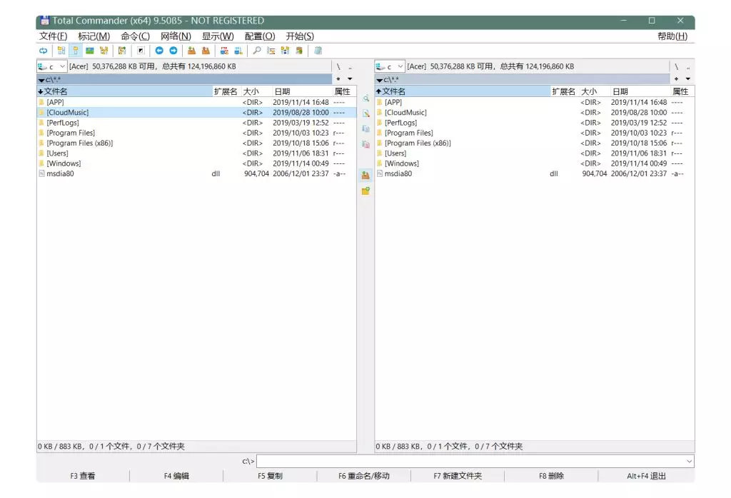
Task: Open the 显示(W) menu
Action: pyautogui.click(x=218, y=36)
